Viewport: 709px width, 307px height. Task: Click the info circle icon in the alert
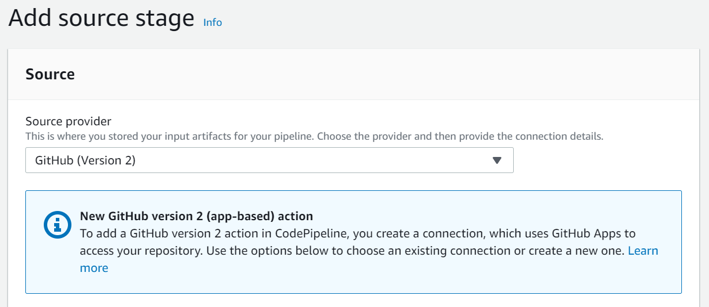point(58,226)
